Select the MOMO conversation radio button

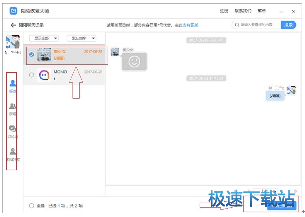(32, 75)
